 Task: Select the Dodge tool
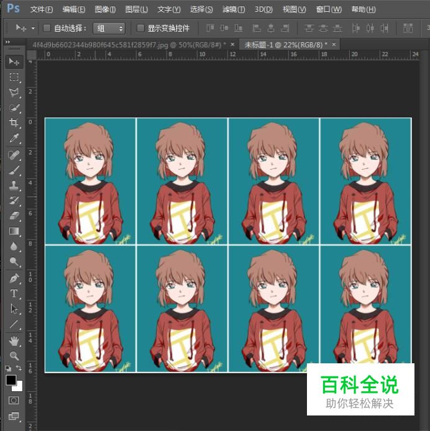point(14,261)
